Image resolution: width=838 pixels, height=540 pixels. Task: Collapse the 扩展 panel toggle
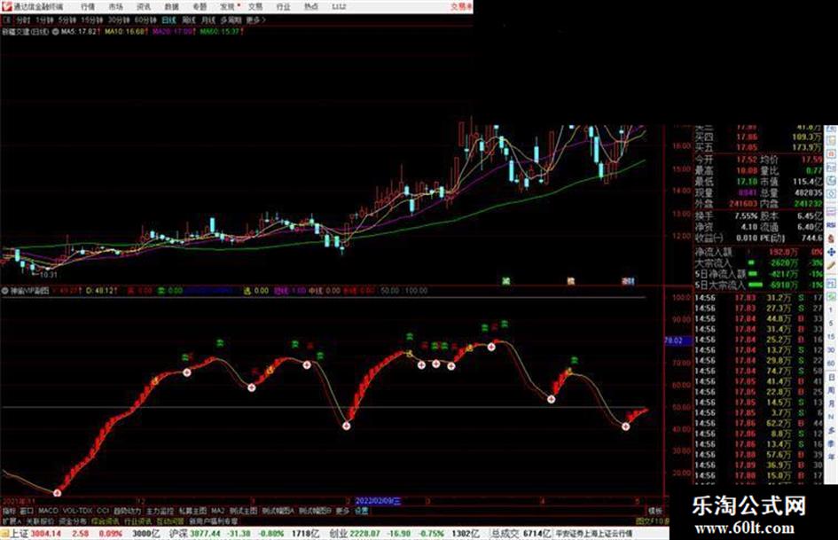coord(12,520)
